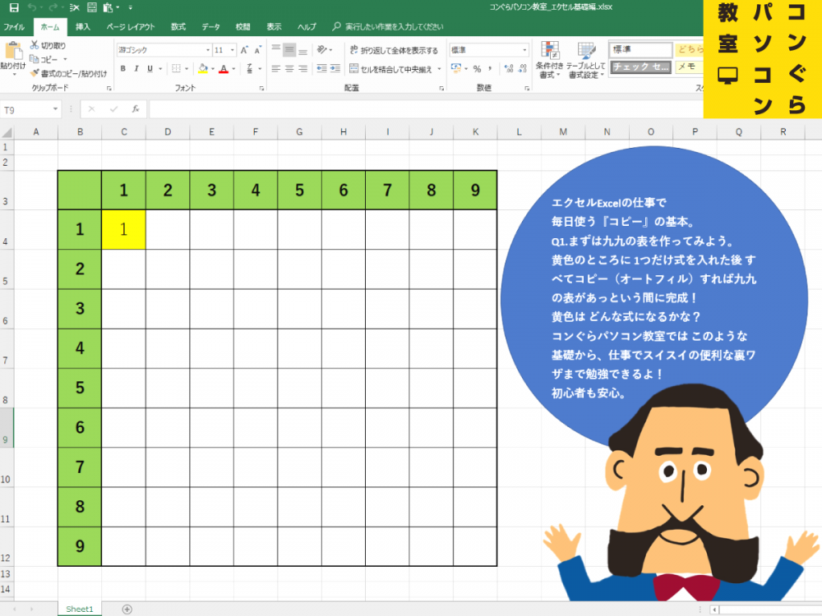The image size is (822, 616).
Task: Toggle Italic formatting
Action: 135,69
